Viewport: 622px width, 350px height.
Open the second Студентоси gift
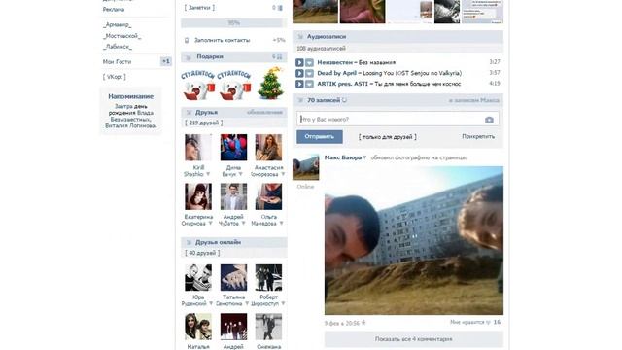pyautogui.click(x=234, y=85)
